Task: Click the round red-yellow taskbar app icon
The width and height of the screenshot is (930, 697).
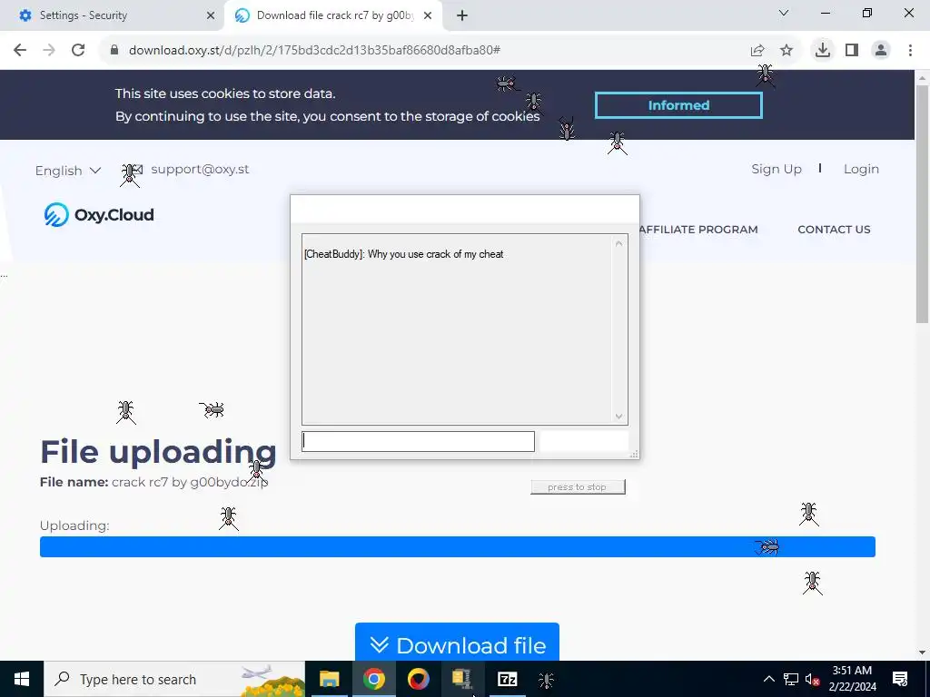Action: (x=418, y=679)
